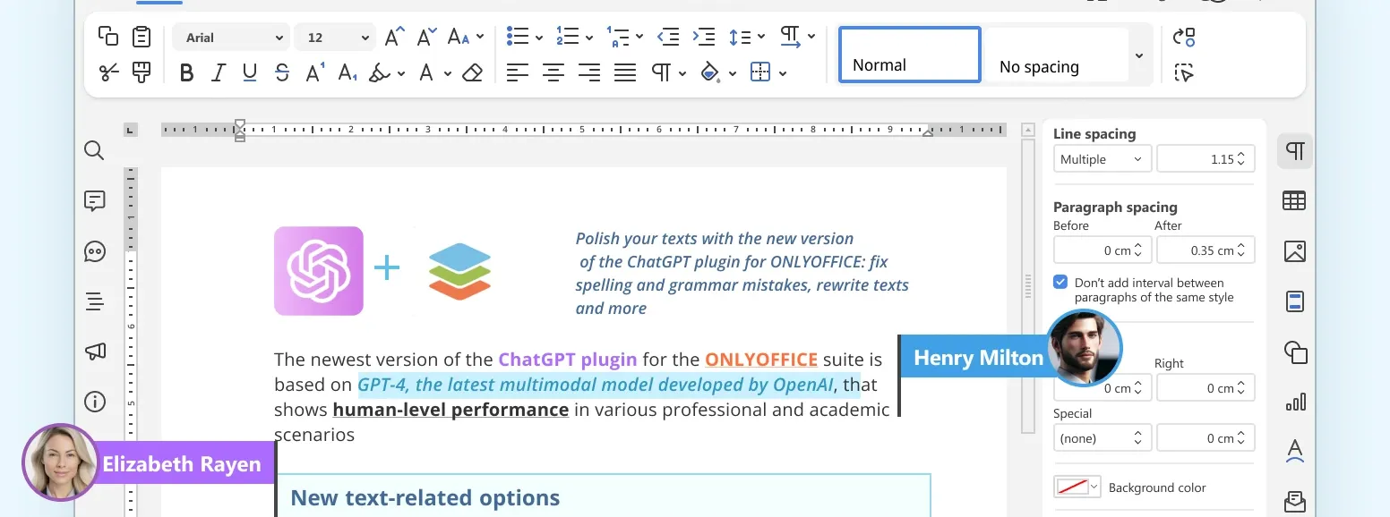Click the paragraph line spacing icon
1390x517 pixels.
pos(740,37)
